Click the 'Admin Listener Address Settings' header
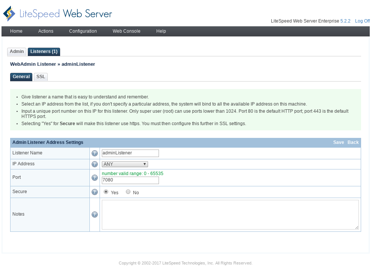The height and width of the screenshot is (269, 372). pos(48,142)
